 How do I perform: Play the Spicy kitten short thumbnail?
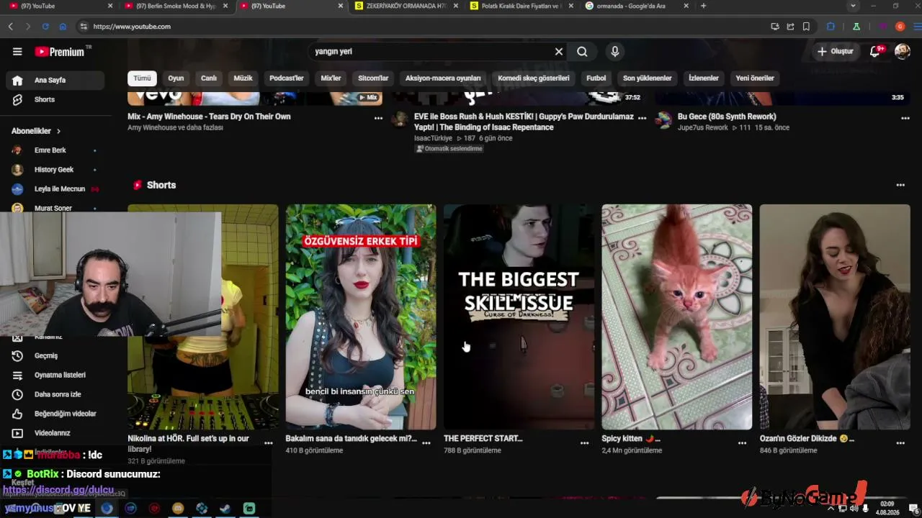677,317
